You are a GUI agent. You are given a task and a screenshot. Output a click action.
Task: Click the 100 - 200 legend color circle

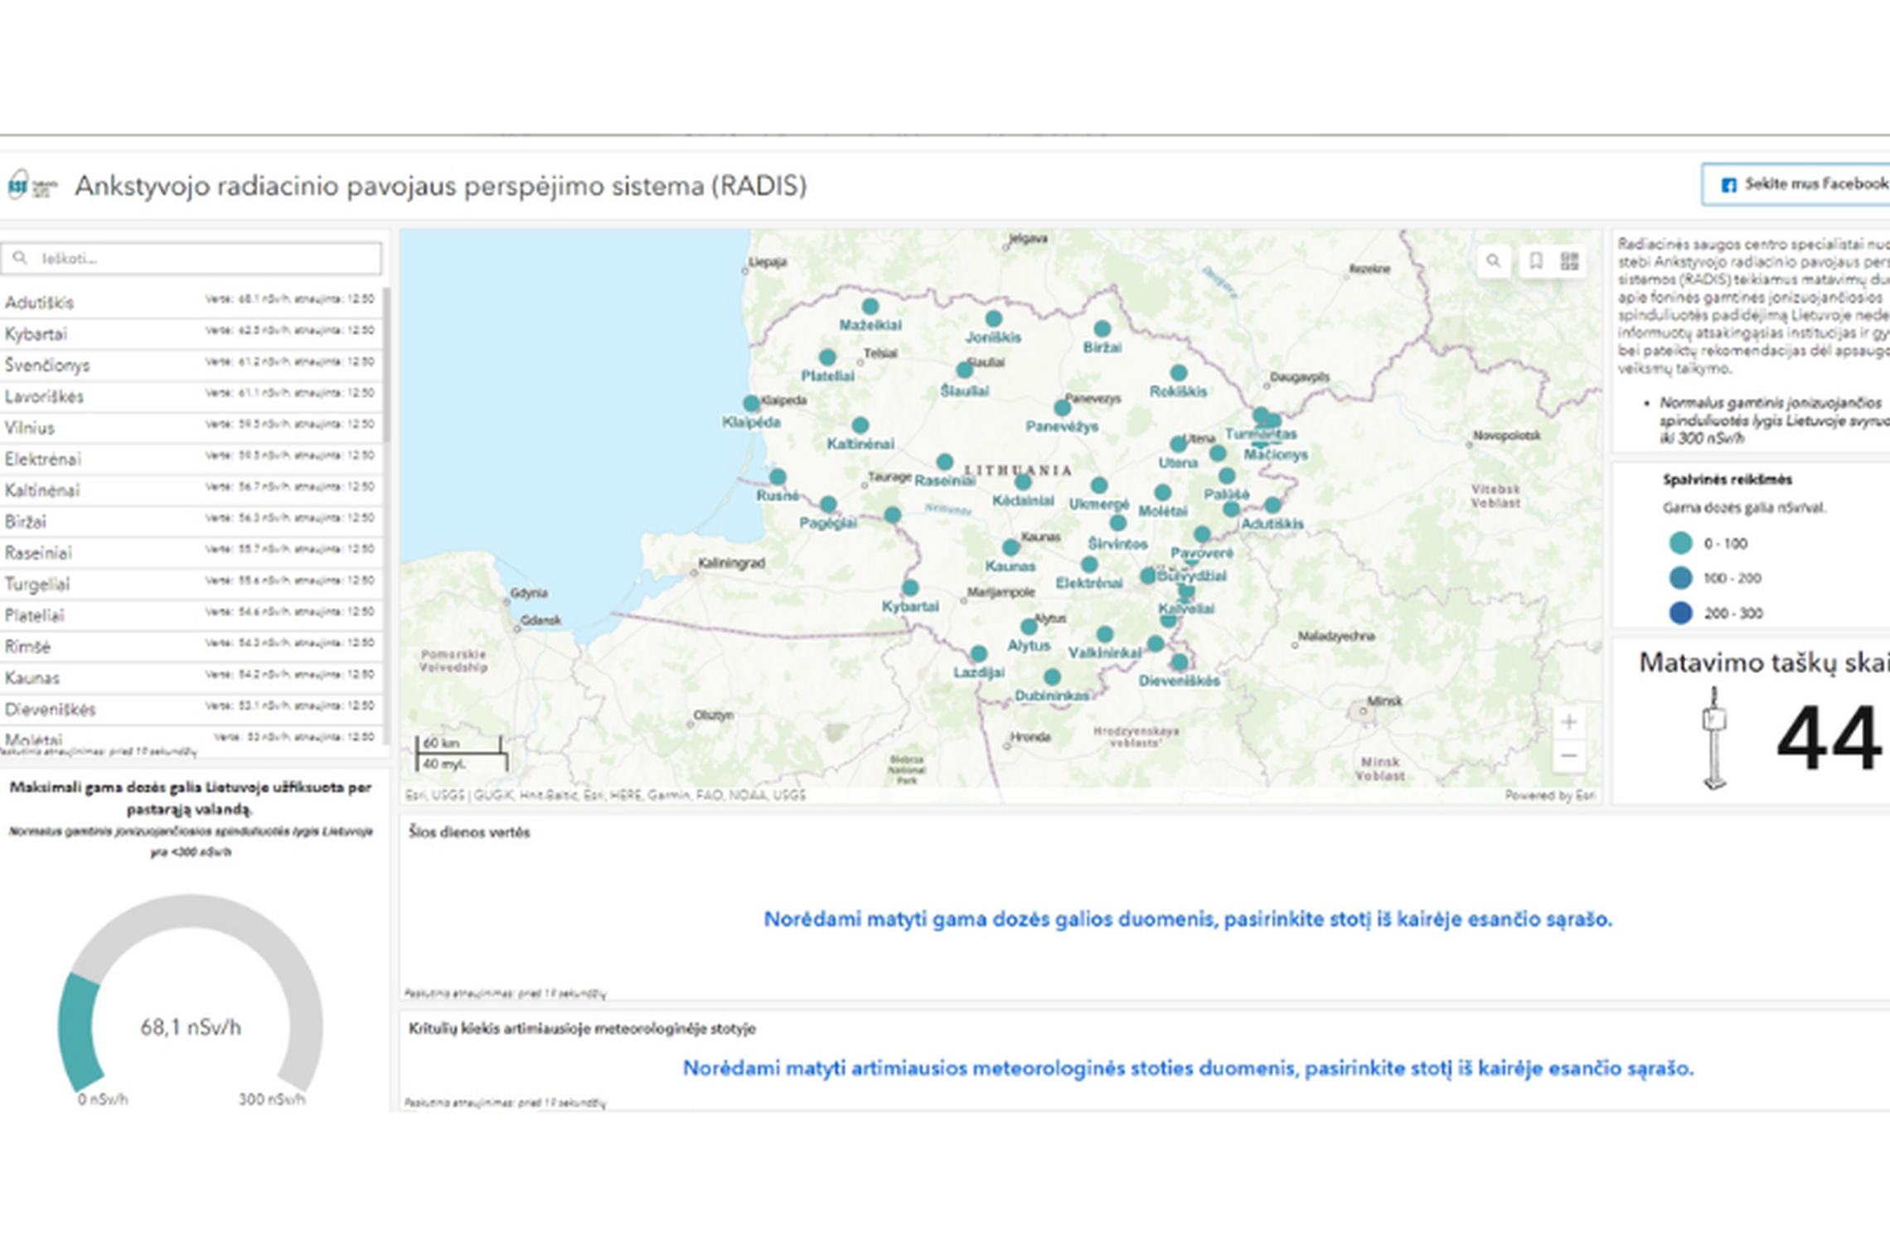(x=1680, y=578)
